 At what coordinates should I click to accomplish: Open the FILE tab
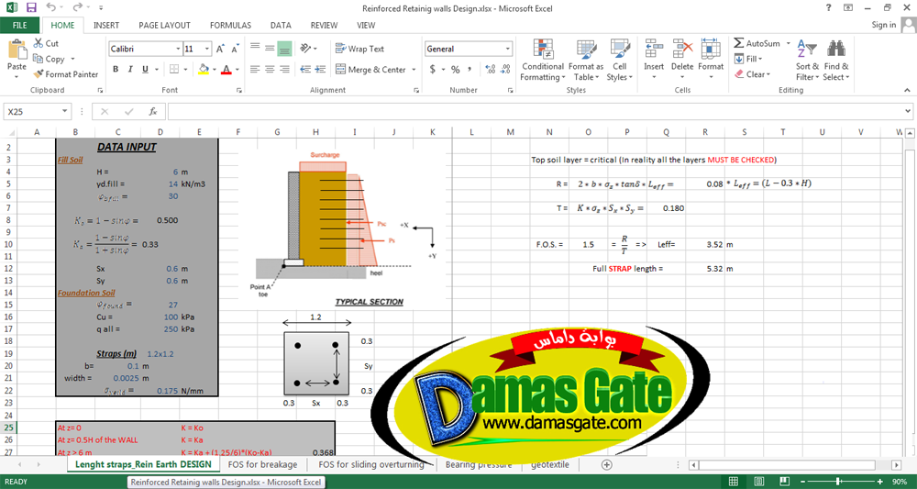[x=19, y=25]
